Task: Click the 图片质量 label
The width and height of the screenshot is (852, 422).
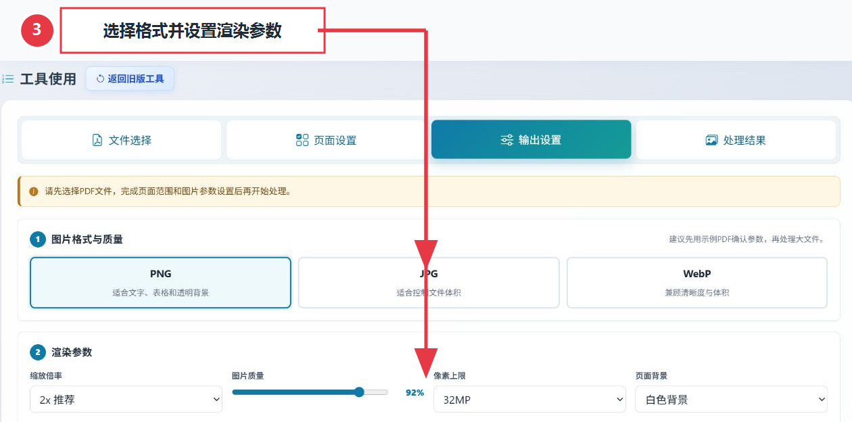Action: tap(247, 375)
